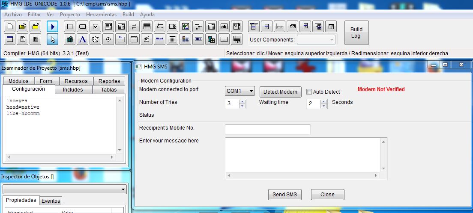Choose the Image control picture icon
Image resolution: width=473 pixels, height=213 pixels.
tap(185, 27)
